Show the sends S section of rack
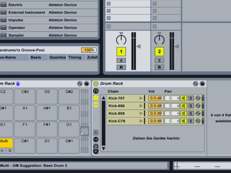 tap(96, 146)
